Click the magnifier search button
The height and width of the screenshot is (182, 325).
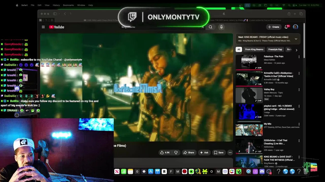tap(210, 27)
